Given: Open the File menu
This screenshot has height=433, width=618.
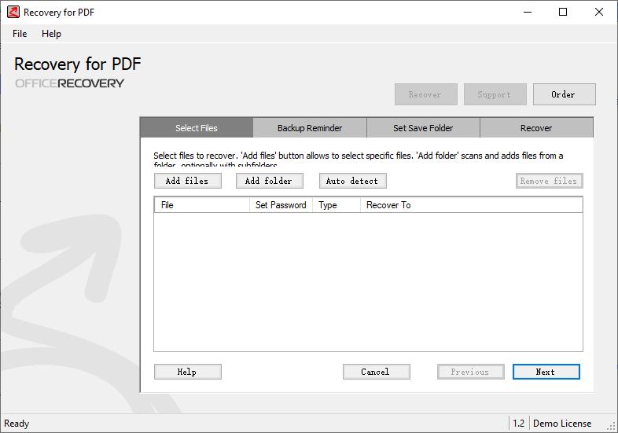Looking at the screenshot, I should [x=20, y=34].
